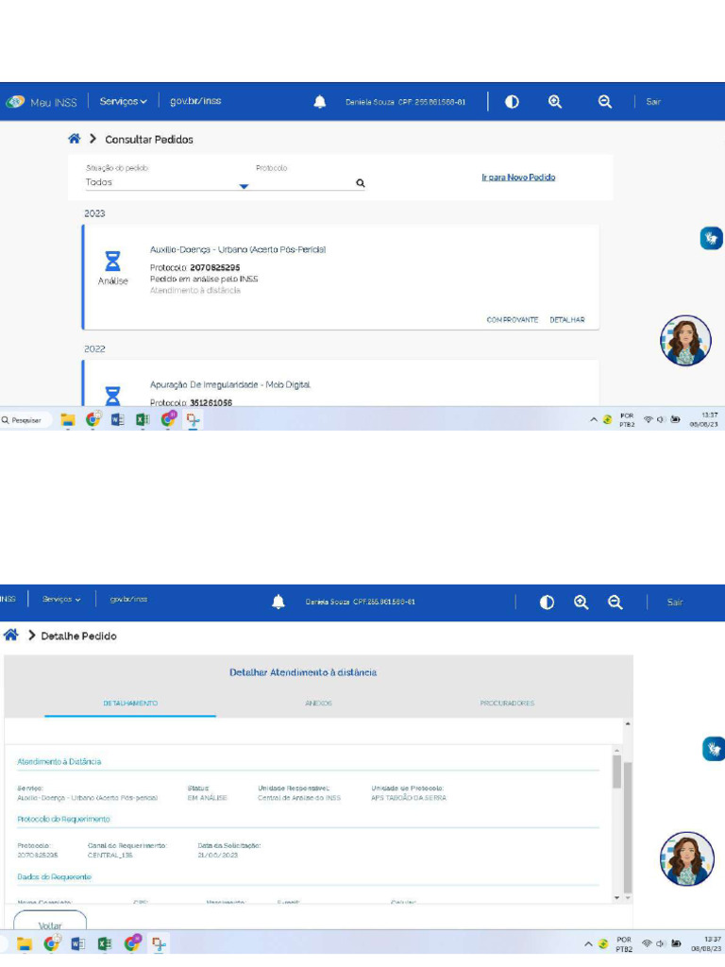Open VLibras accessibility widget on Detalhe Pedido page
The width and height of the screenshot is (725, 967).
[714, 749]
